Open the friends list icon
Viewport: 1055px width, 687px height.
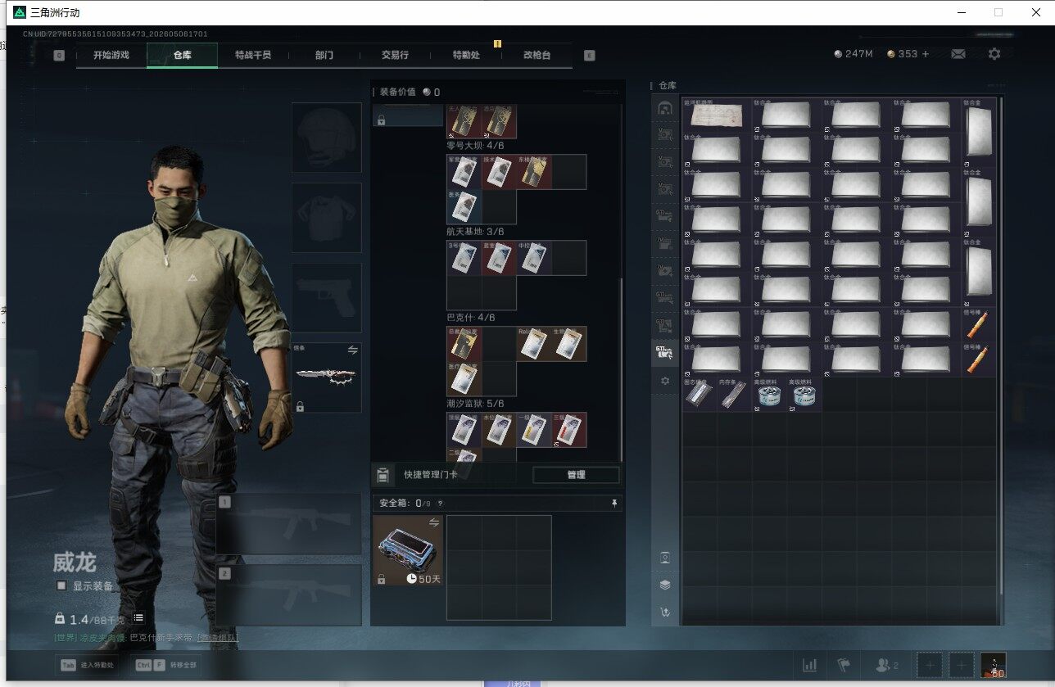click(887, 666)
